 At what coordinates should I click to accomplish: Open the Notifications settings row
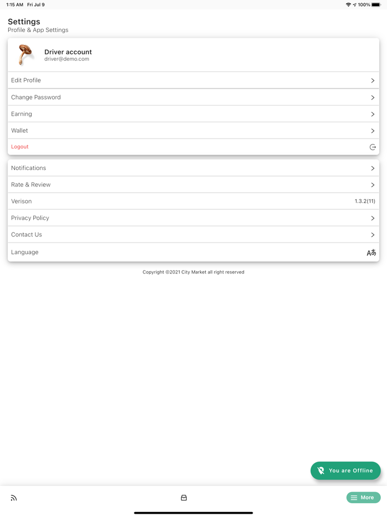pyautogui.click(x=193, y=168)
